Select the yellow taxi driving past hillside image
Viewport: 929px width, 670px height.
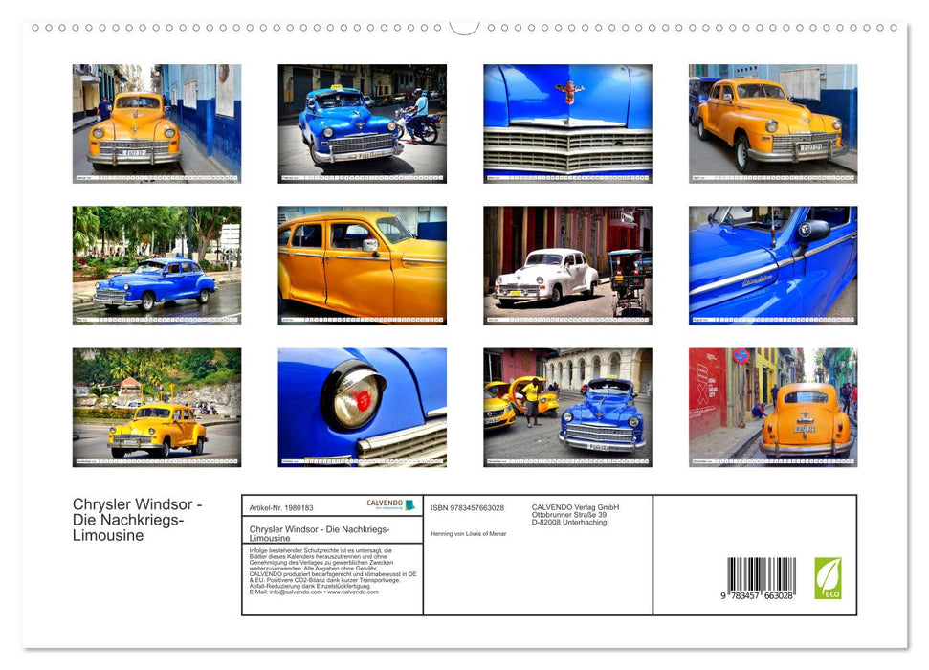pos(156,409)
